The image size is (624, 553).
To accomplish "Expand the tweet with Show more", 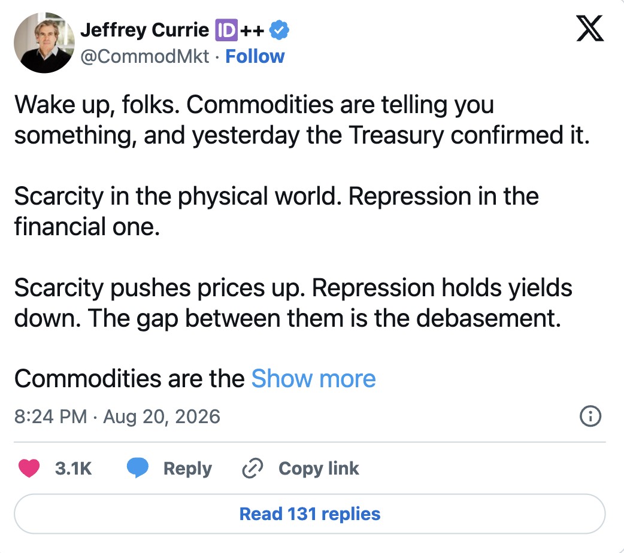I will click(x=313, y=378).
